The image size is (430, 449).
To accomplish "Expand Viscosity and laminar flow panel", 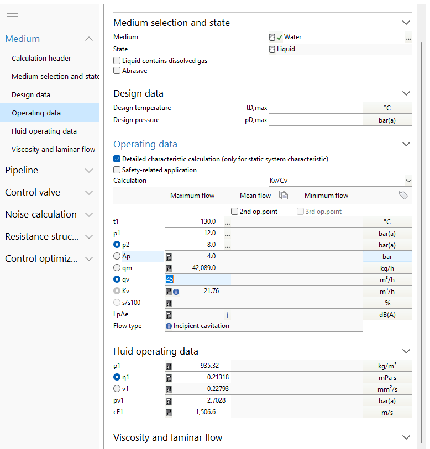I will click(406, 437).
